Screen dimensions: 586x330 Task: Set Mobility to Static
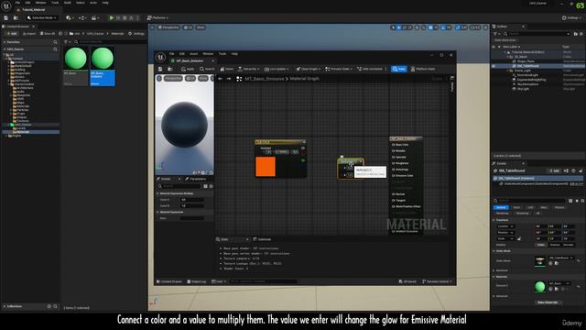click(541, 245)
